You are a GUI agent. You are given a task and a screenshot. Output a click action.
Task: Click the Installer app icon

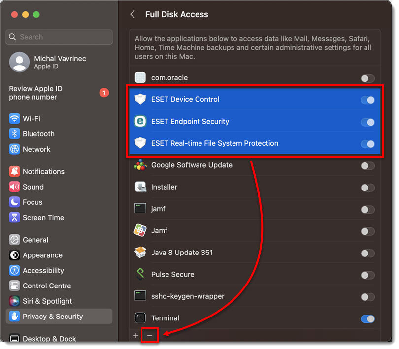point(140,187)
